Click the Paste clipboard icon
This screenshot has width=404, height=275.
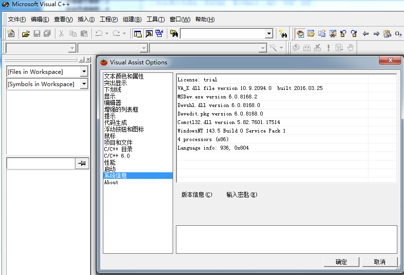pyautogui.click(x=84, y=34)
